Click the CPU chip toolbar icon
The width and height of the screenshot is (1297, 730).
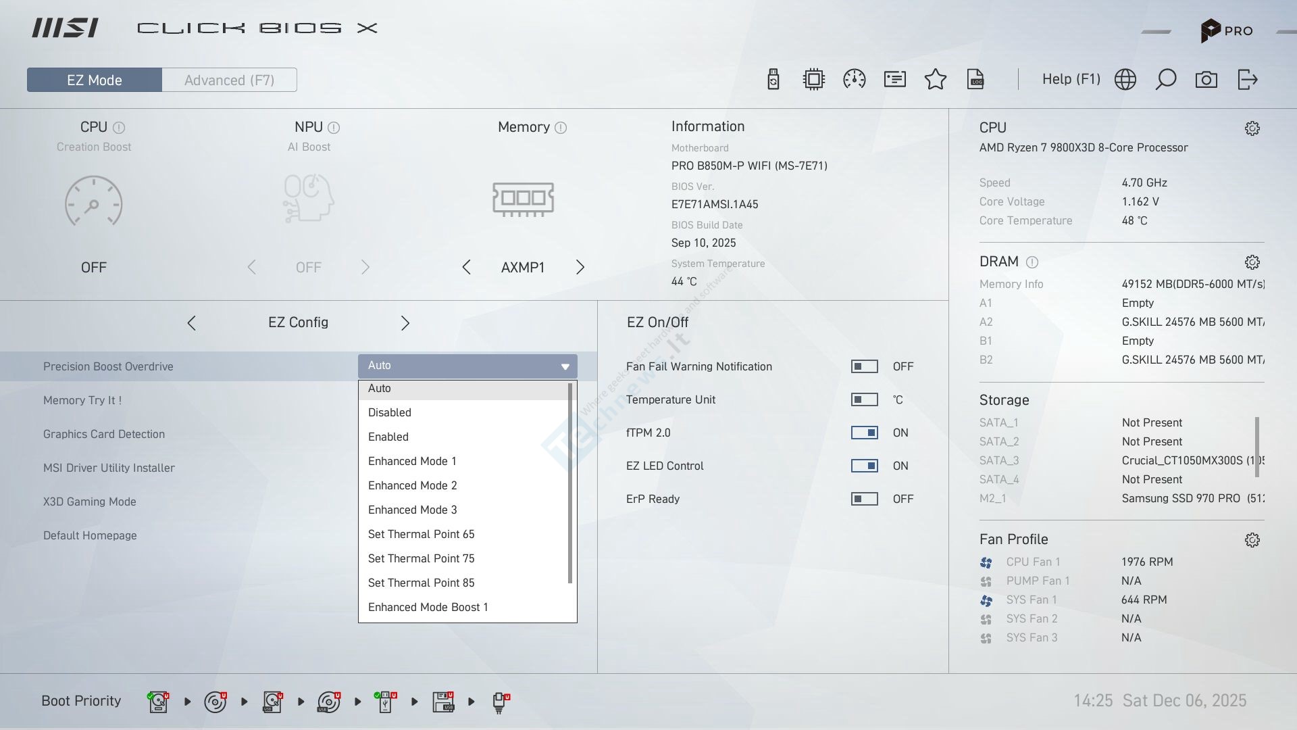click(x=814, y=80)
